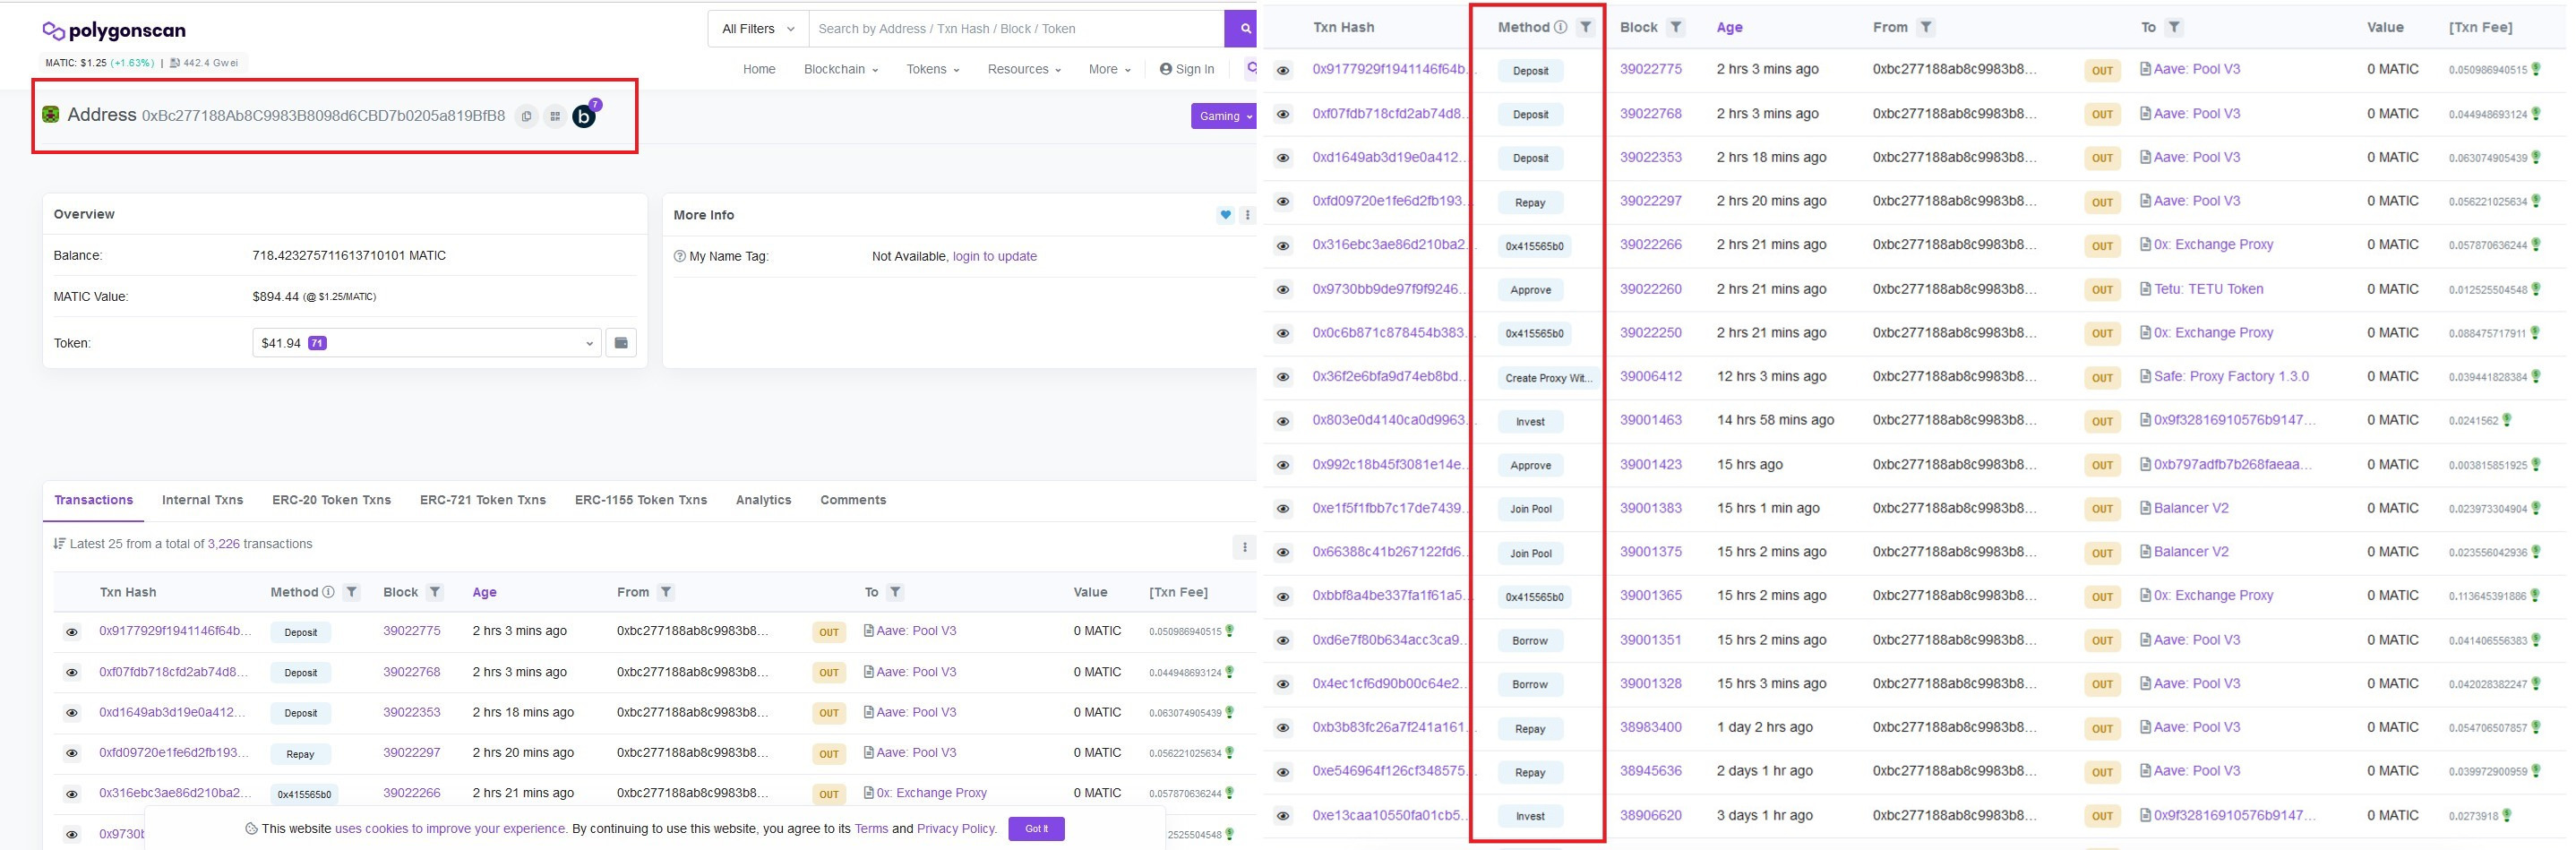This screenshot has width=2576, height=850.
Task: Click the Method info icon in the enlarged table
Action: (1560, 27)
